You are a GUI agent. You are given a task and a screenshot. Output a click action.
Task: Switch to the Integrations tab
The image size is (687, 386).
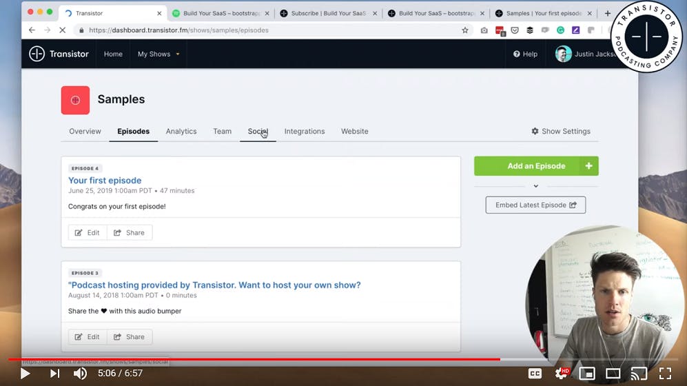click(x=305, y=131)
